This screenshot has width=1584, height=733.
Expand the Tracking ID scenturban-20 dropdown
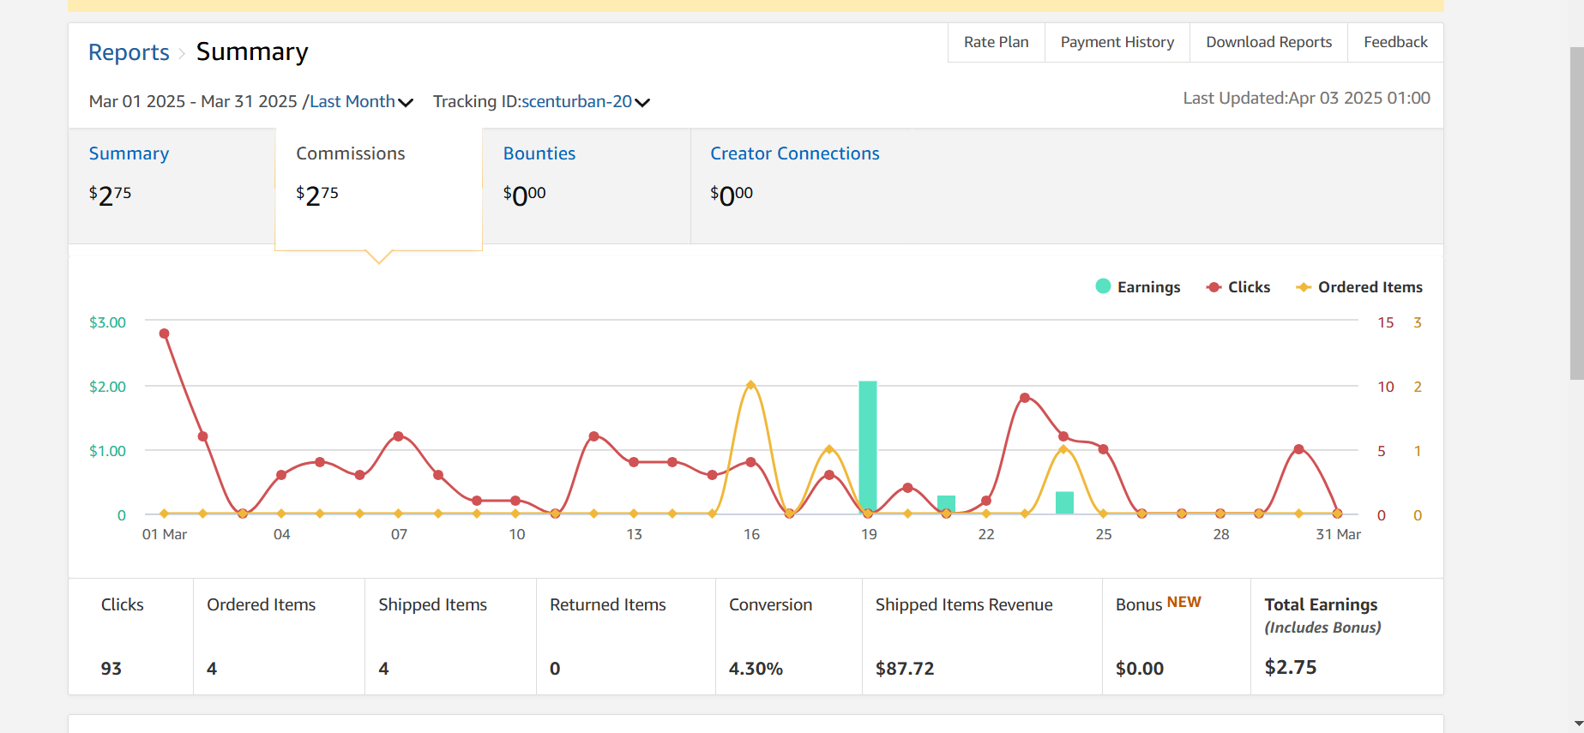click(586, 102)
